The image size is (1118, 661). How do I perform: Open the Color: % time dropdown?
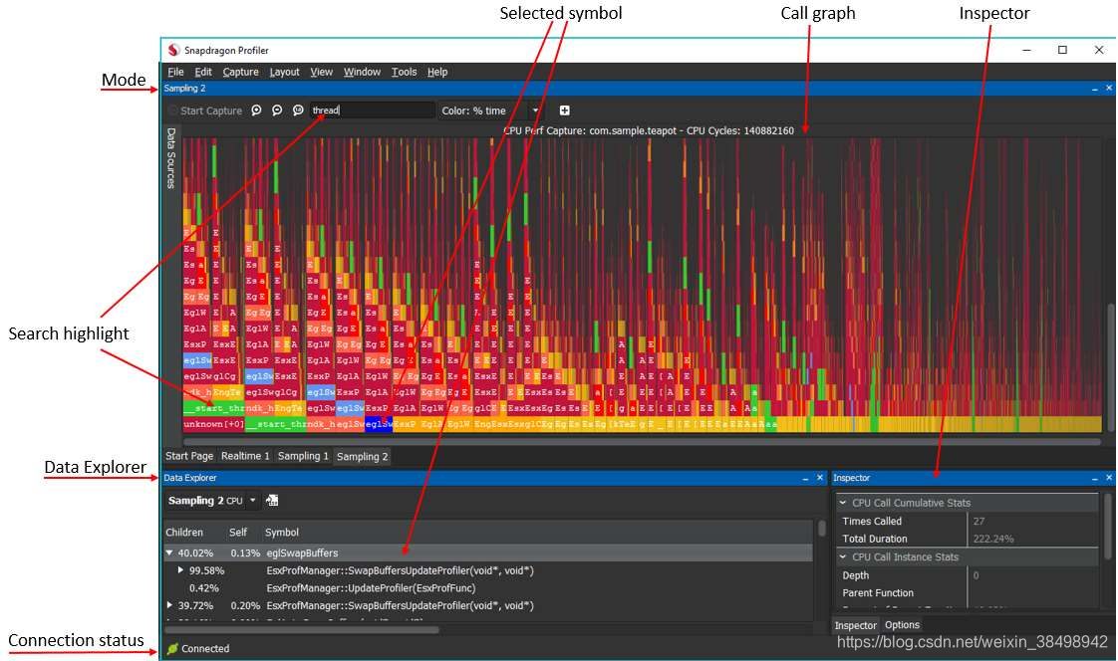[x=535, y=111]
